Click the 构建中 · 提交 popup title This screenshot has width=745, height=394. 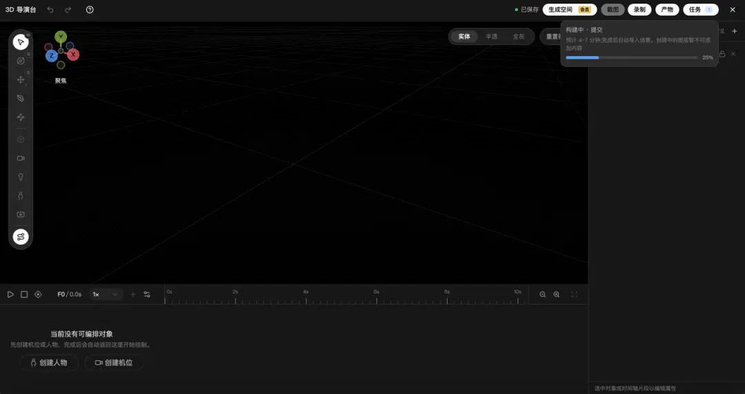pos(584,30)
